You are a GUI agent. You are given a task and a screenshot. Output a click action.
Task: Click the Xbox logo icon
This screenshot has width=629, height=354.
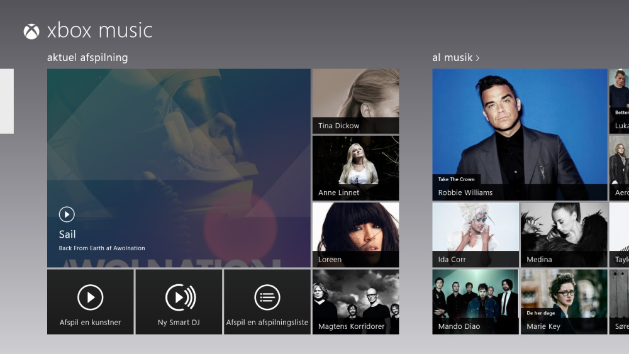(x=31, y=31)
